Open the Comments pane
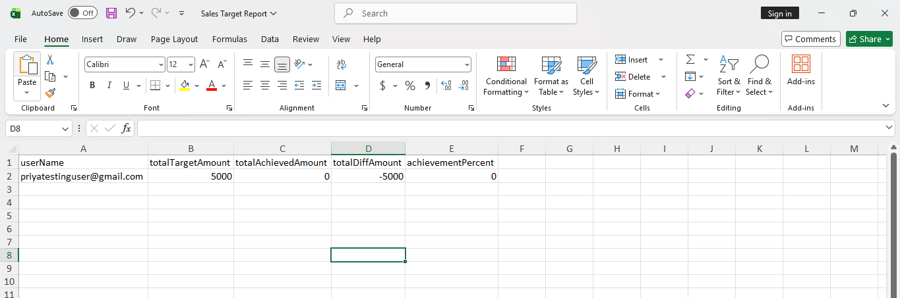 811,39
